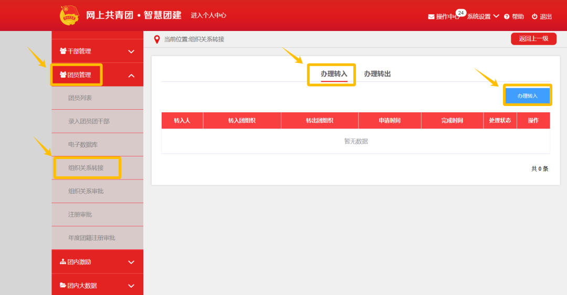
Task: Open the 系统设置 dropdown arrow
Action: [496, 16]
